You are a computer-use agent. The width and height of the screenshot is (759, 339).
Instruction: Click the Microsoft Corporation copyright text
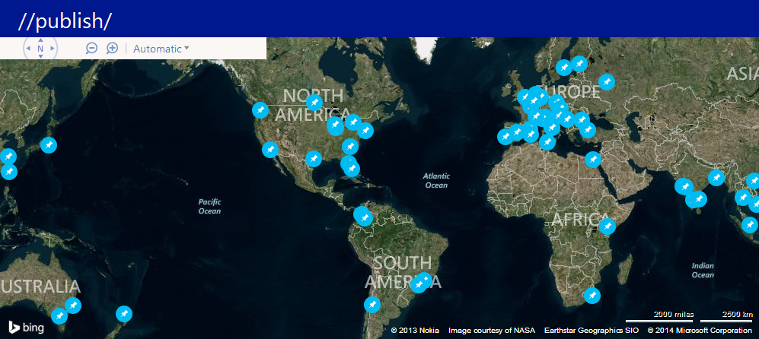point(700,331)
